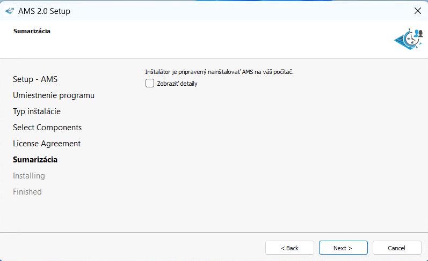The image size is (428, 261).
Task: Go back with the Back button
Action: pos(289,248)
